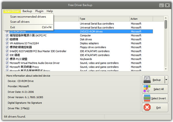This screenshot has width=173, height=122.
Task: Uncheck the CD-ROM Drive checkbox
Action: click(7, 31)
